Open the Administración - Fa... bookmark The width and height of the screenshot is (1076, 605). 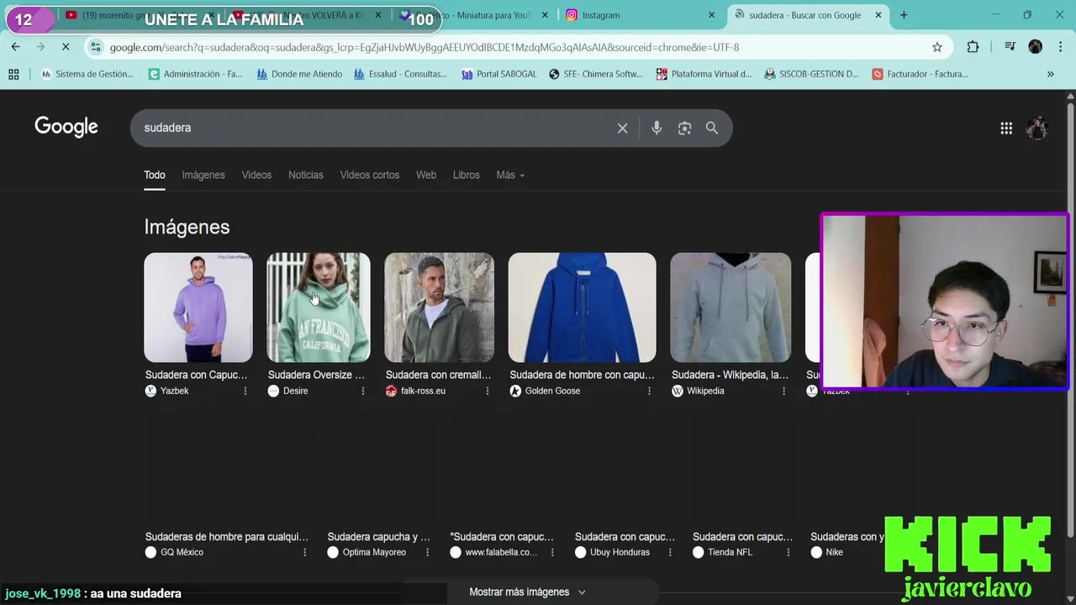195,74
